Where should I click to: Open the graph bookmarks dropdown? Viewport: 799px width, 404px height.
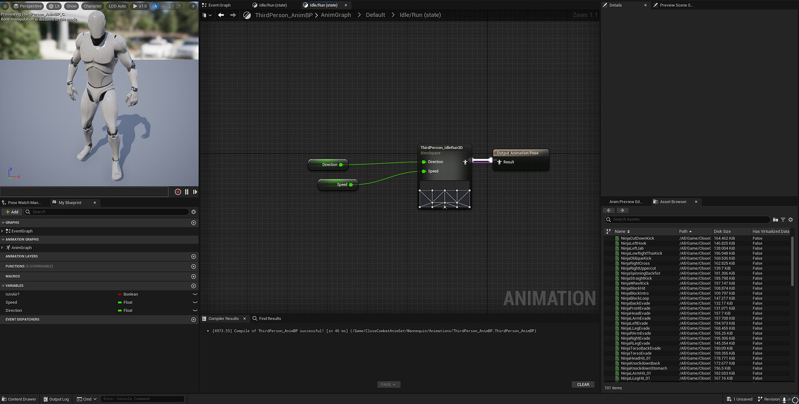tap(207, 15)
